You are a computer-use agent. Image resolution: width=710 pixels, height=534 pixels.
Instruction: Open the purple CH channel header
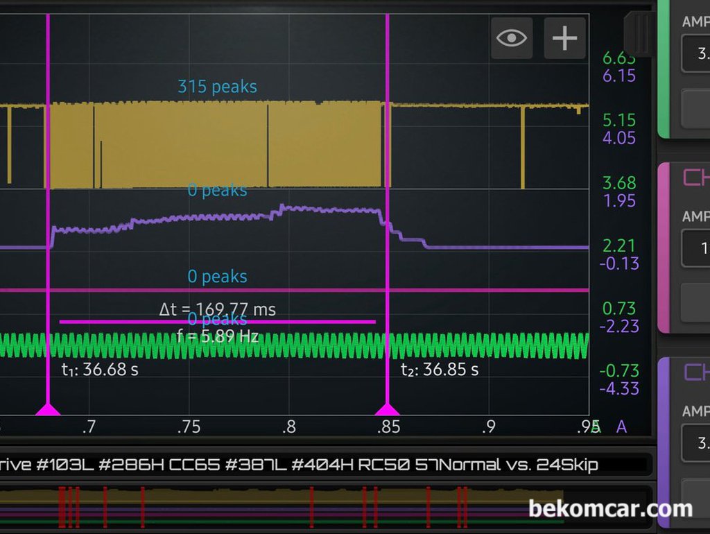(x=696, y=372)
